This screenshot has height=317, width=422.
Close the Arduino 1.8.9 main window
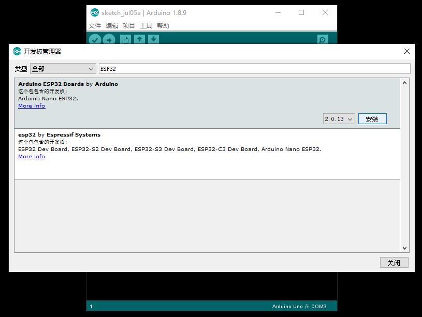tap(325, 12)
